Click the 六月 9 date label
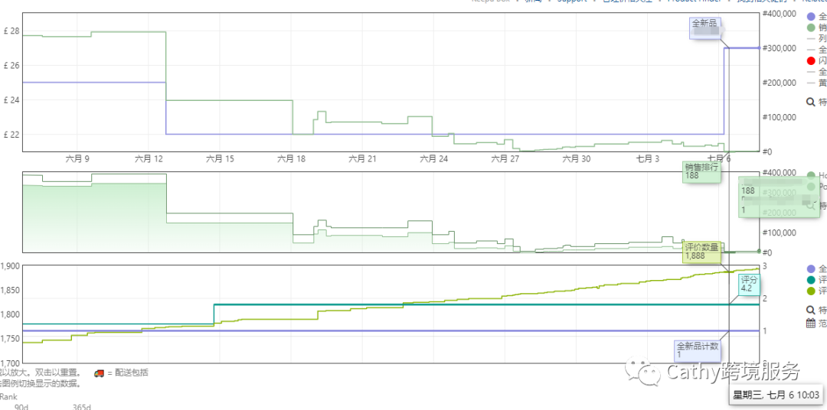This screenshot has height=410, width=827. click(77, 158)
